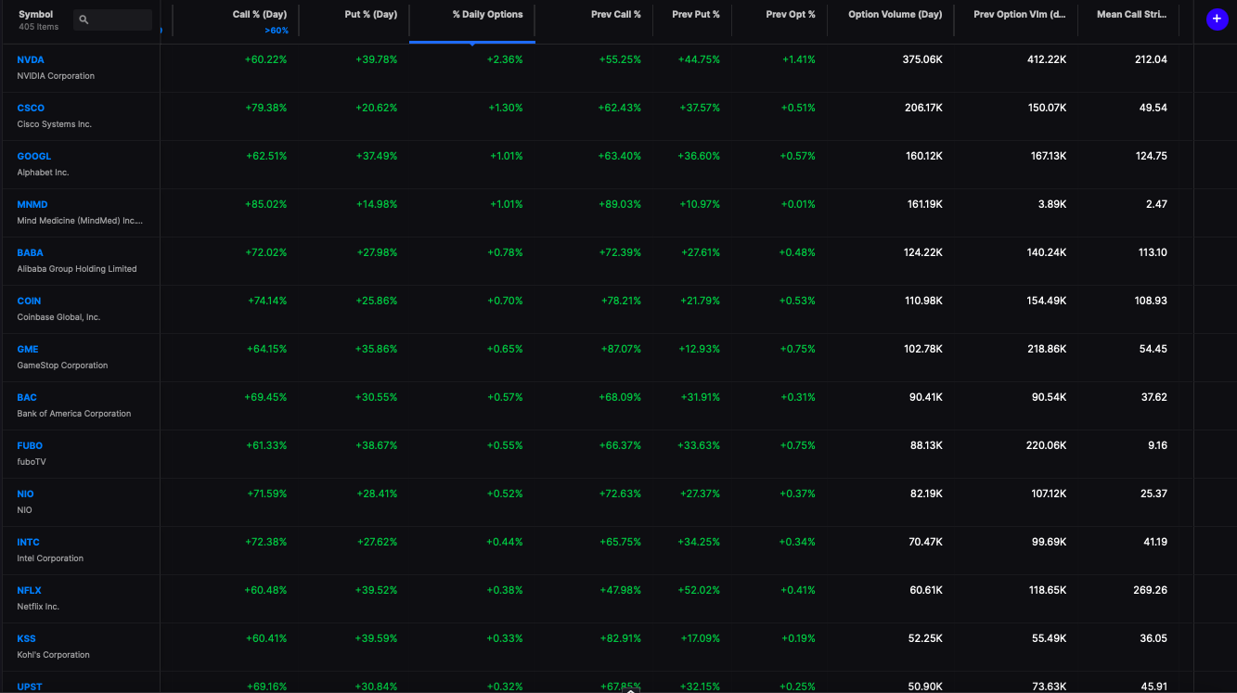The height and width of the screenshot is (693, 1237).
Task: Sort by Put % (Day) column
Action: tap(370, 15)
